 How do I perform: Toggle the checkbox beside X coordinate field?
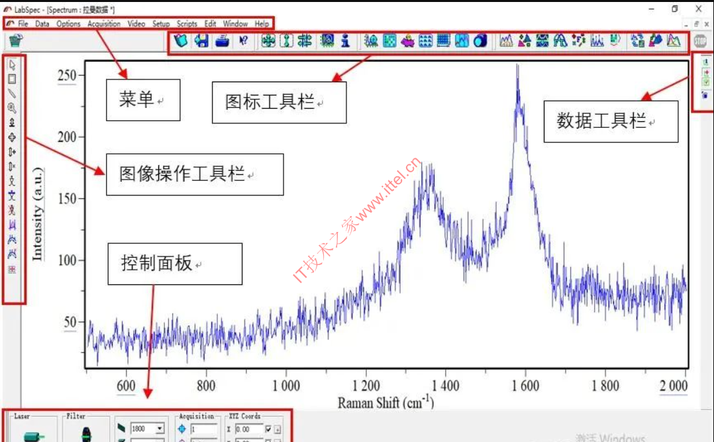268,429
